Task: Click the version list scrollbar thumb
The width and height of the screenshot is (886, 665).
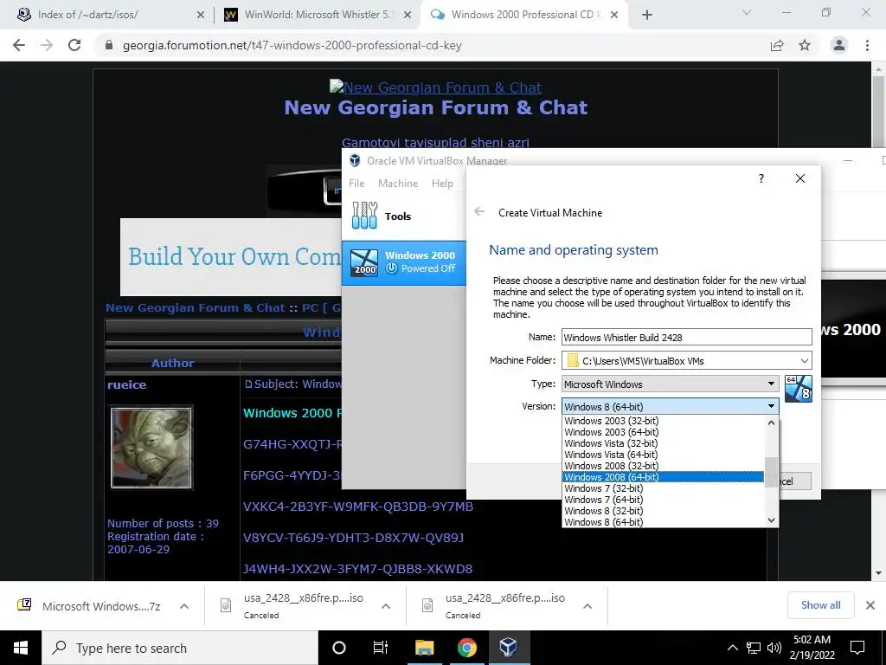Action: click(771, 472)
